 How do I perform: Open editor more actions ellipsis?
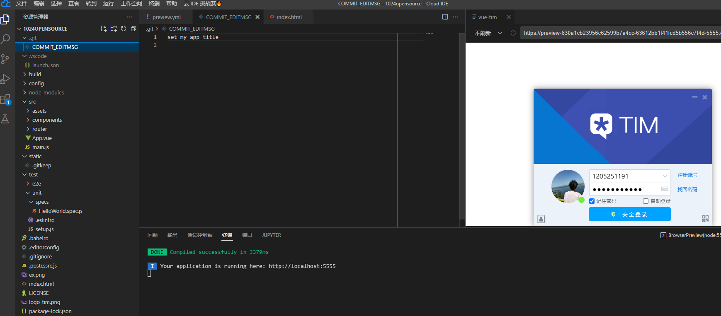click(456, 17)
